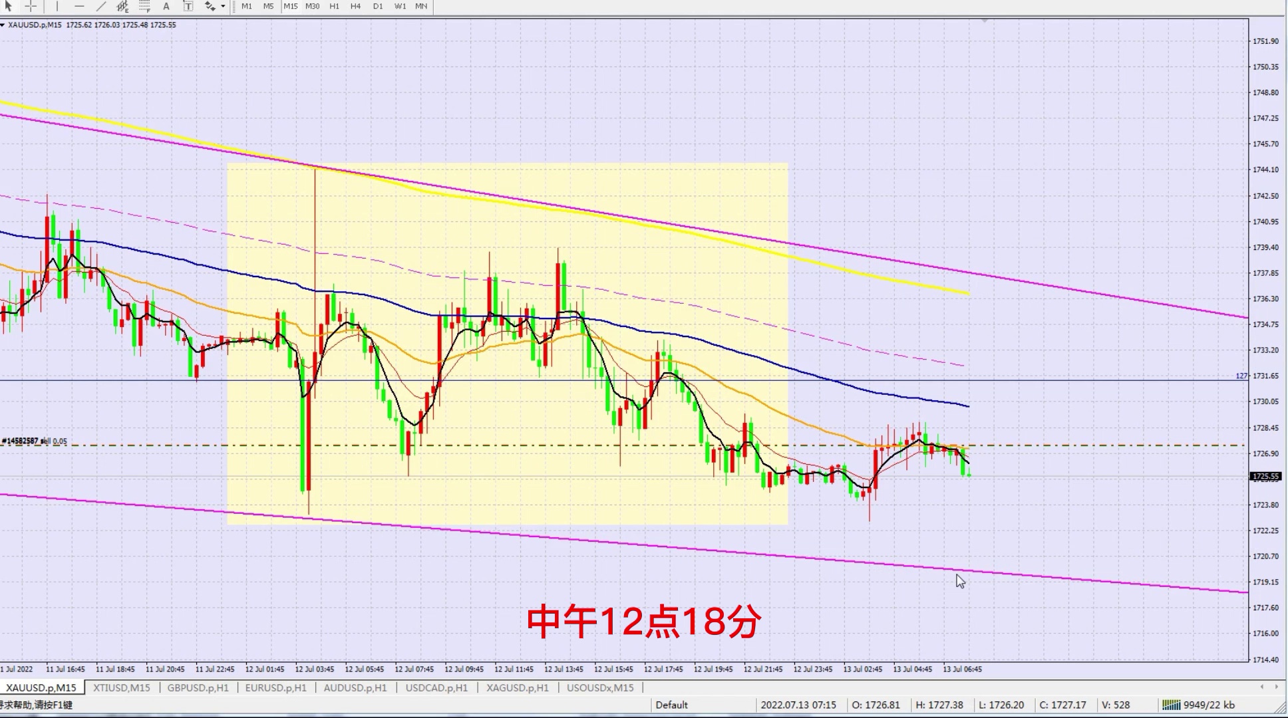Select the horizontal line drawing tool
This screenshot has width=1288, height=718.
(79, 6)
